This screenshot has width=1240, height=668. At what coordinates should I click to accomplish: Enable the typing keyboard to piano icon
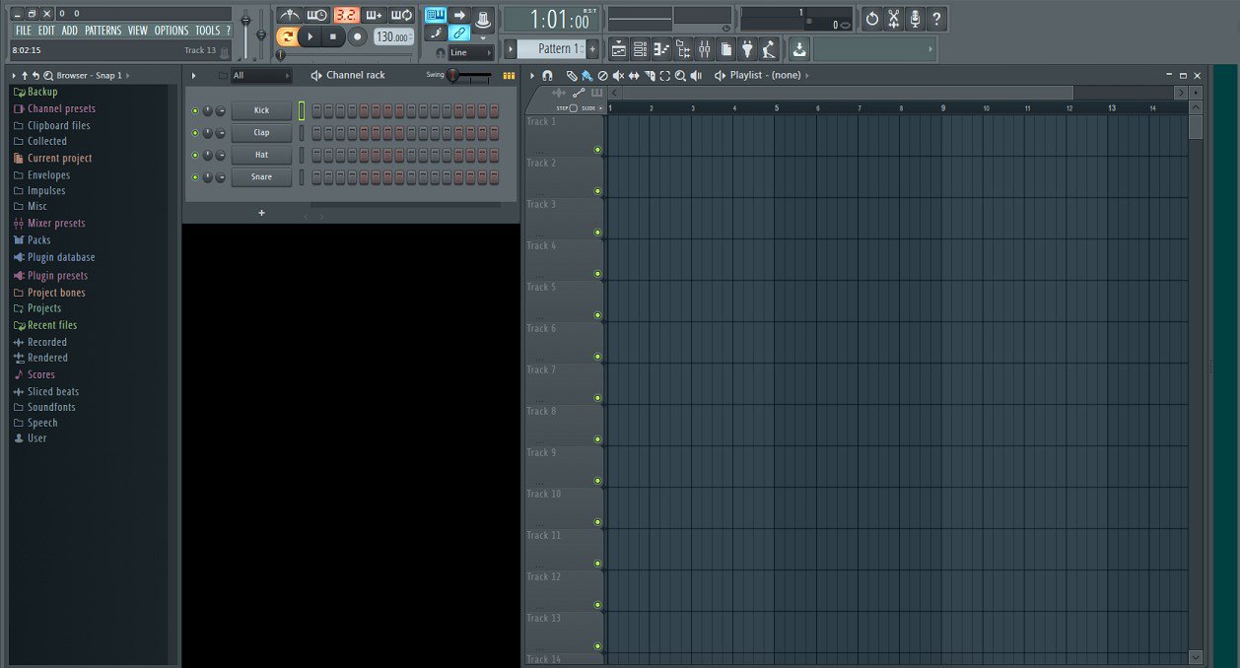click(435, 15)
